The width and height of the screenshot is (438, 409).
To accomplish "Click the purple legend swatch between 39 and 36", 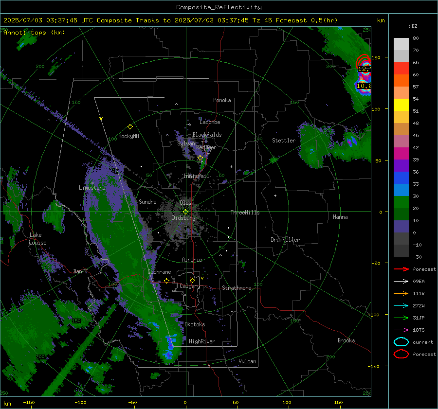I will click(401, 166).
